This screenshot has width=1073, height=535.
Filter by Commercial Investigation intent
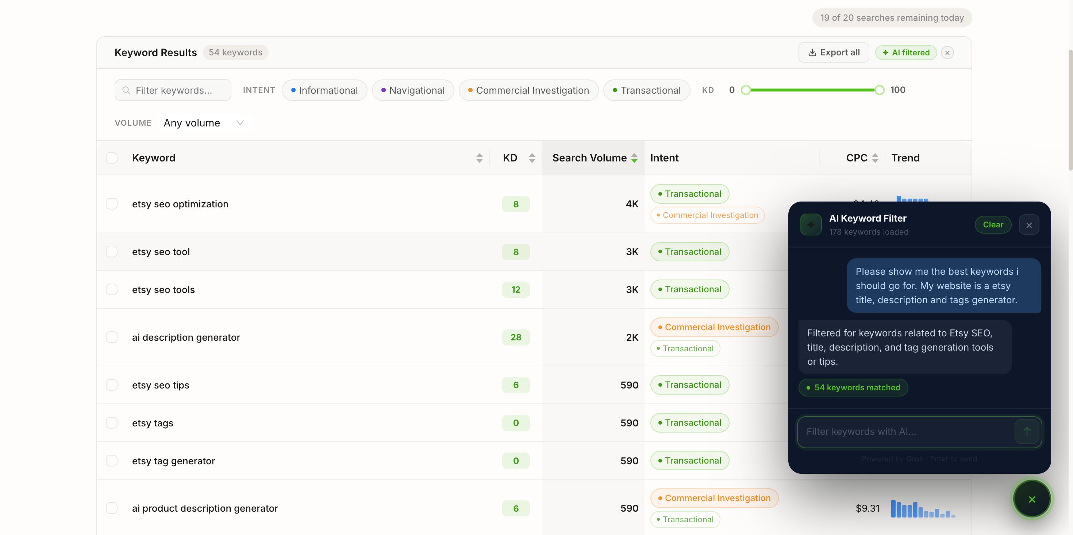[528, 90]
